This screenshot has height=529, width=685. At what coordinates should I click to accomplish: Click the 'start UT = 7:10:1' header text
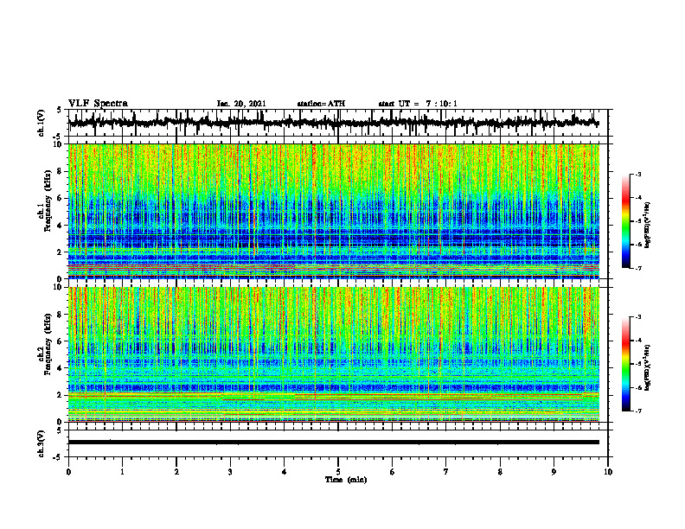(x=418, y=104)
